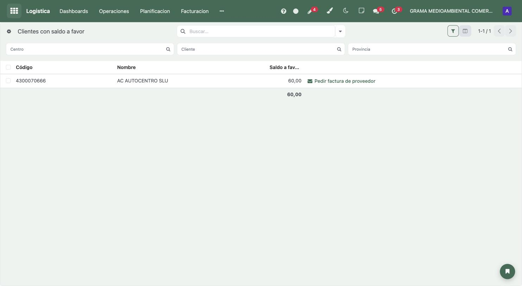Image resolution: width=522 pixels, height=286 pixels.
Task: Open activities clock icon with badge 3
Action: pyautogui.click(x=396, y=11)
